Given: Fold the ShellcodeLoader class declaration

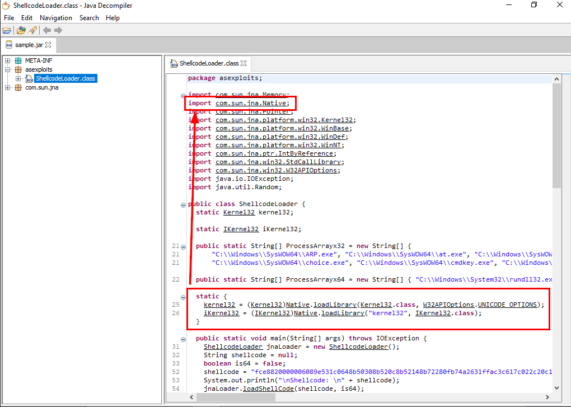Looking at the screenshot, I should [183, 204].
